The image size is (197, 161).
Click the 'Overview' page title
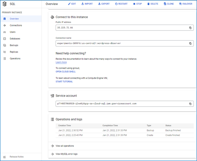52,4
